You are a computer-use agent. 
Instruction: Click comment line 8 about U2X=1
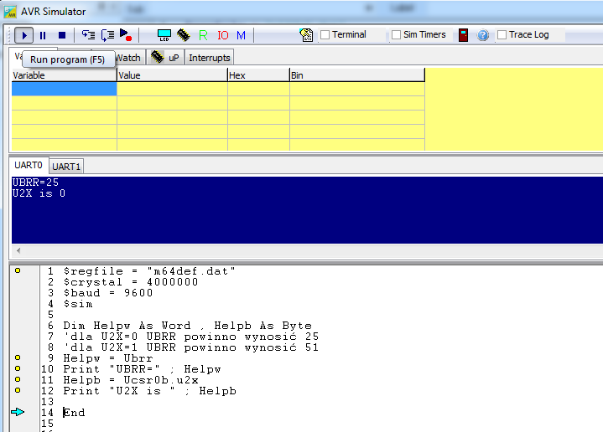coord(191,347)
